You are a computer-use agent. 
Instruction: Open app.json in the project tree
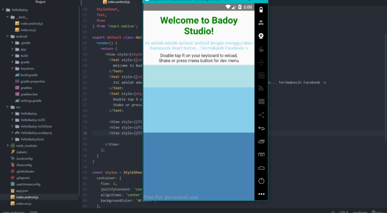(x=22, y=190)
